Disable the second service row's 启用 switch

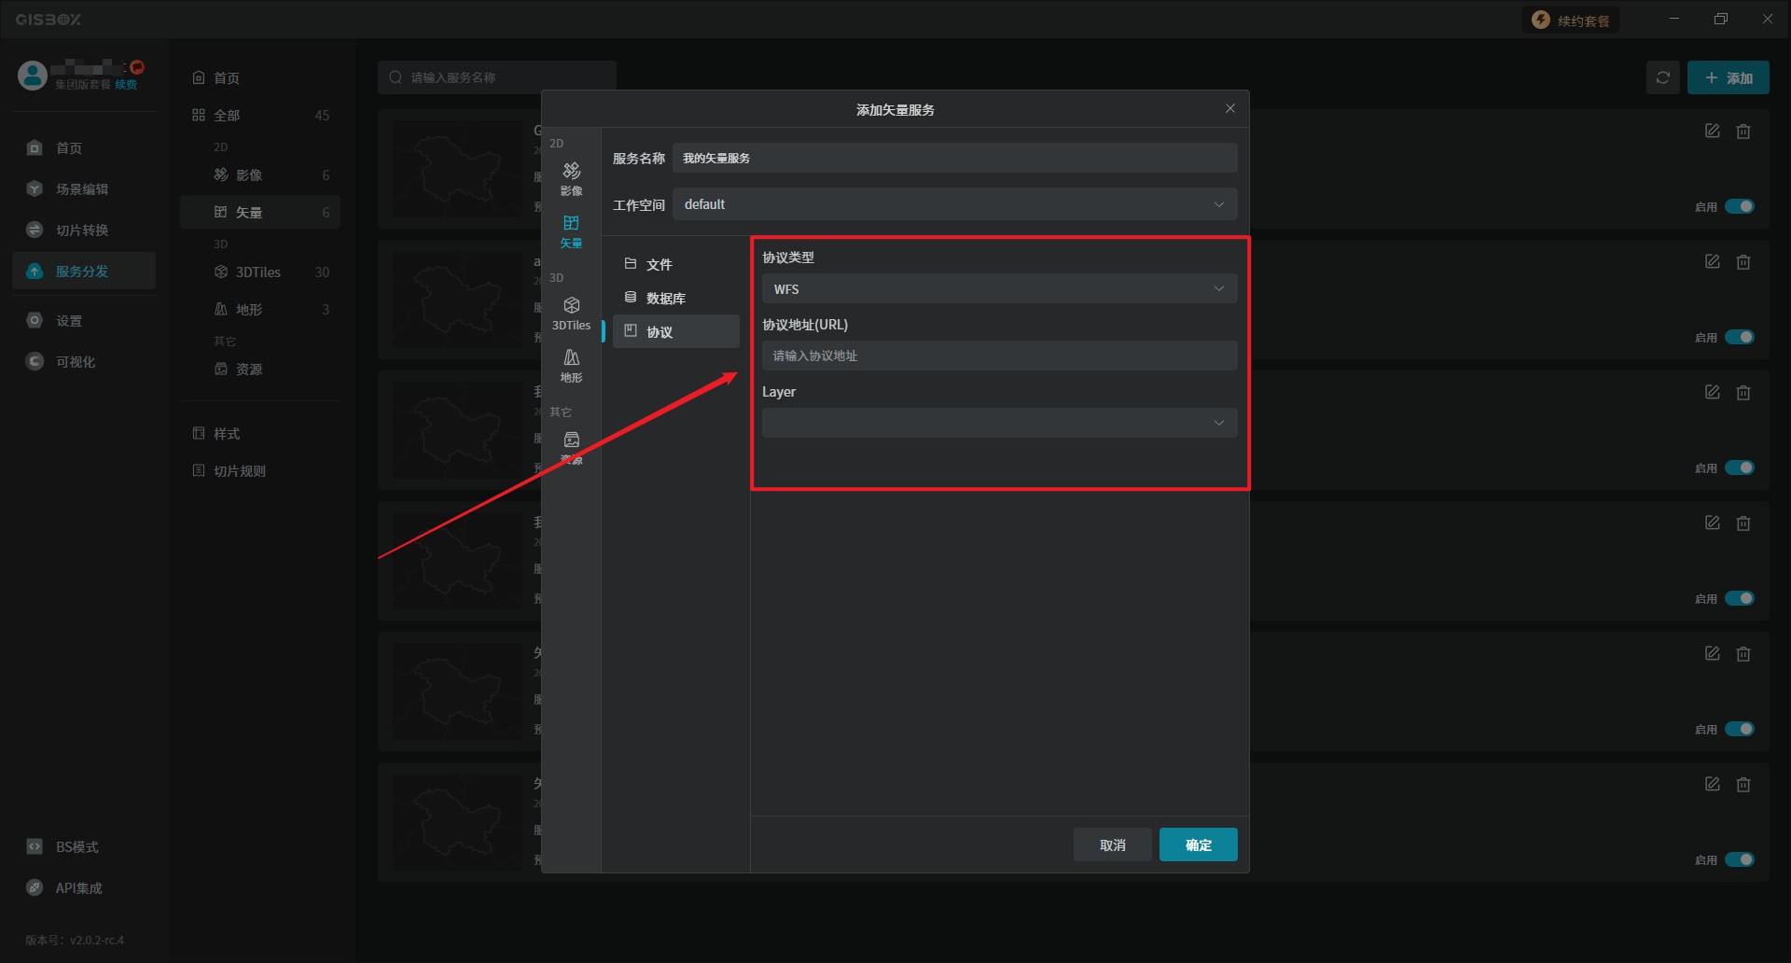1739,337
